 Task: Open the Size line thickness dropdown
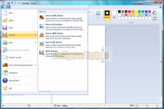(98, 15)
